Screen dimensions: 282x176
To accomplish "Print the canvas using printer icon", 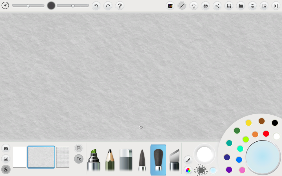I will point(206,6).
